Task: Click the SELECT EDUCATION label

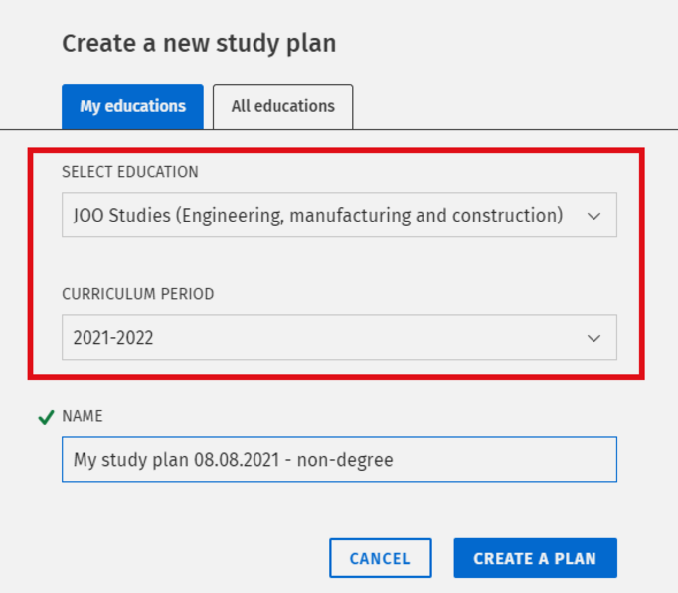Action: click(x=129, y=172)
